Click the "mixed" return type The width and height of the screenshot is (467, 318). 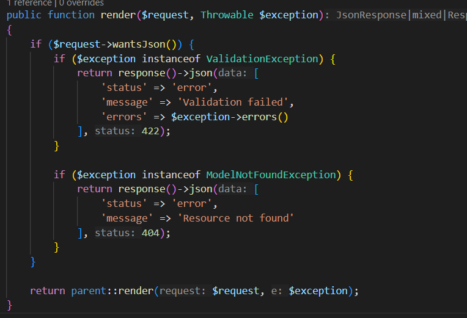[x=427, y=15]
